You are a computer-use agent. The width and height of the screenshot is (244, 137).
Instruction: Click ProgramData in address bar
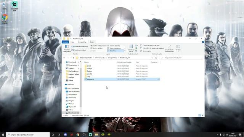point(113,58)
